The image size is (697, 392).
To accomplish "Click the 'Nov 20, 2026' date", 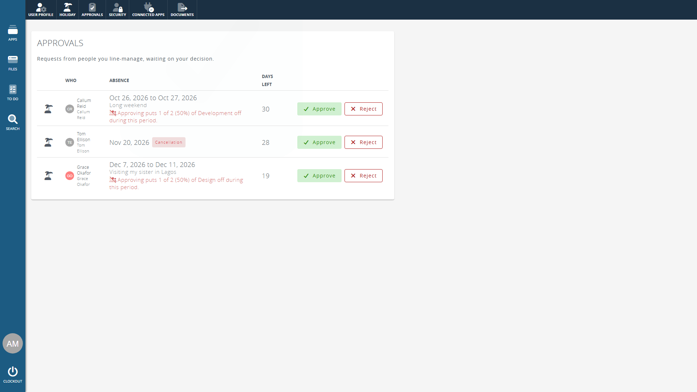I will [x=129, y=143].
